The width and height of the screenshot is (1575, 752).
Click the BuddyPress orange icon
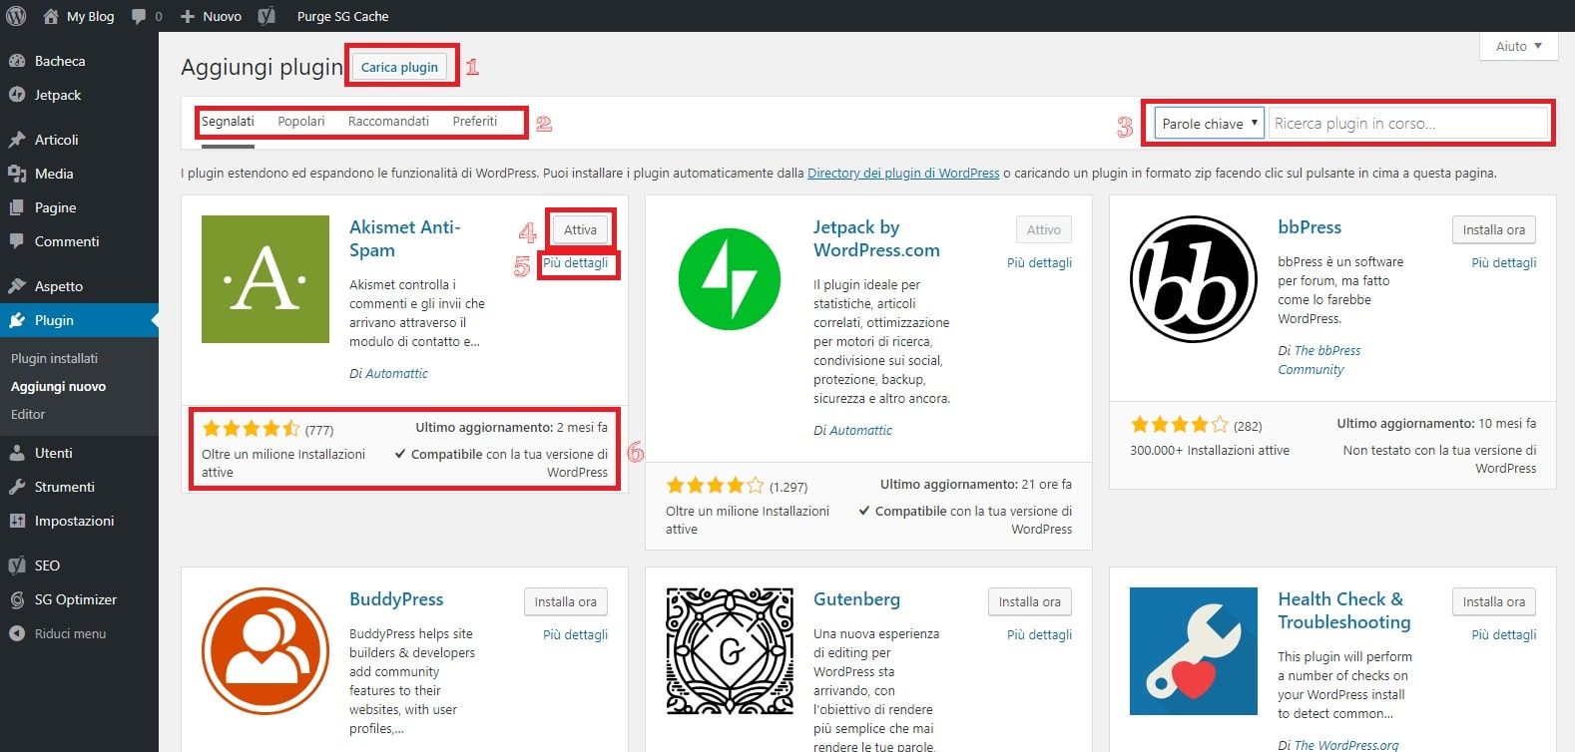pyautogui.click(x=265, y=651)
